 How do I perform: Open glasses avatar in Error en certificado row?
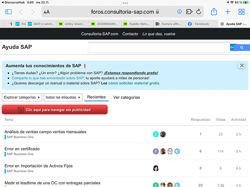point(170,151)
